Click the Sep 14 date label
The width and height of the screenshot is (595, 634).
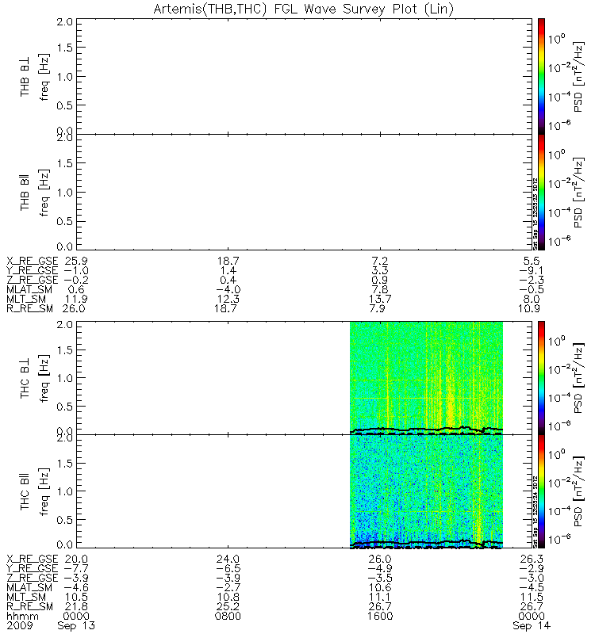[532, 625]
